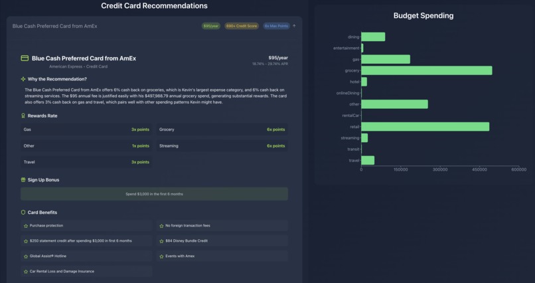
Task: Click star icon beside Events with Amex
Action: pyautogui.click(x=162, y=256)
